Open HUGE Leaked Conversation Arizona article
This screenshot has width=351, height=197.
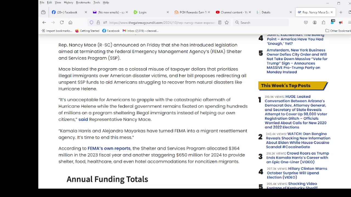click(x=296, y=112)
